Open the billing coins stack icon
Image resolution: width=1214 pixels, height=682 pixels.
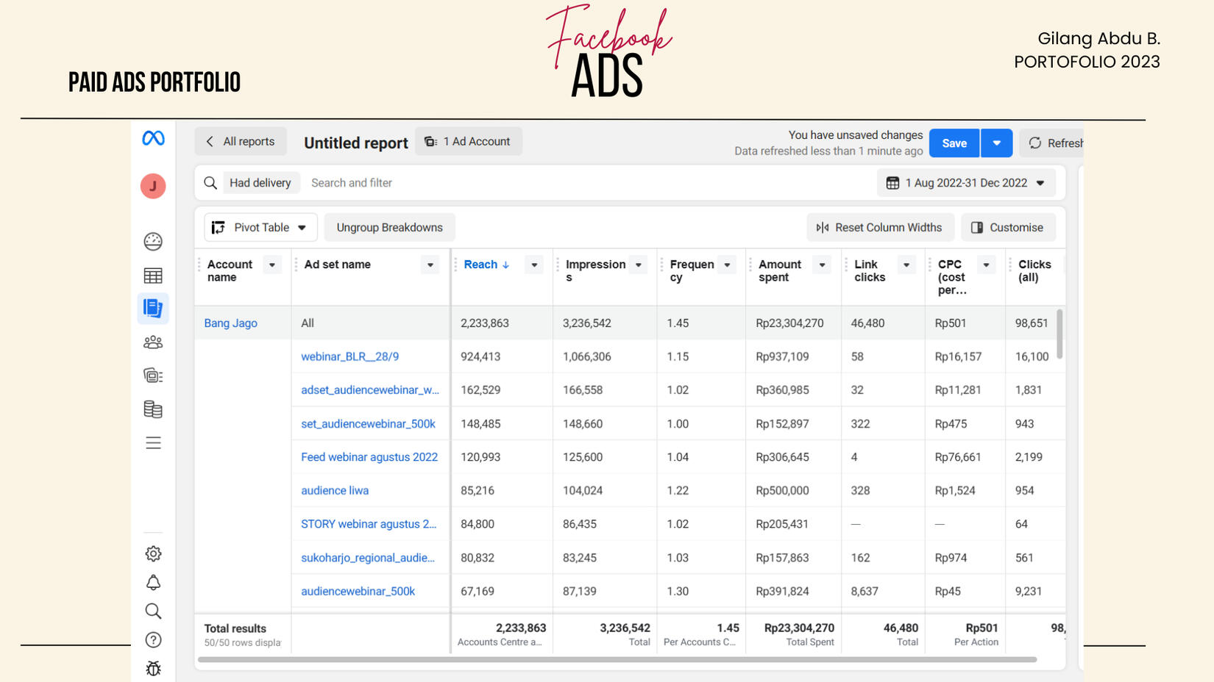click(153, 409)
